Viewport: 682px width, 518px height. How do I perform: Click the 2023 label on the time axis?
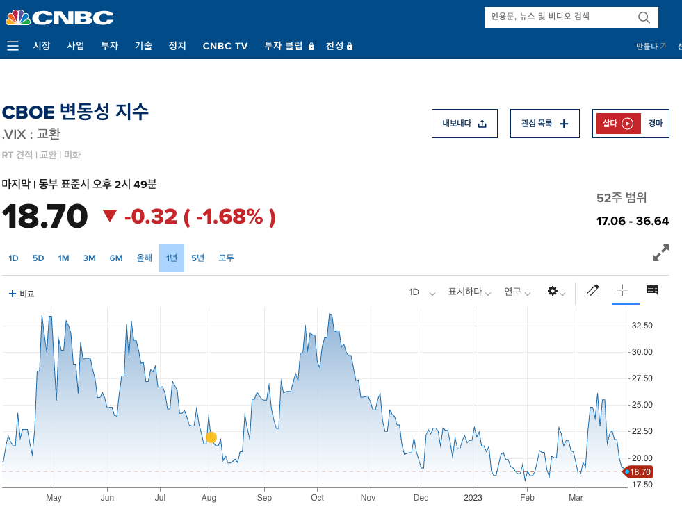tap(473, 498)
